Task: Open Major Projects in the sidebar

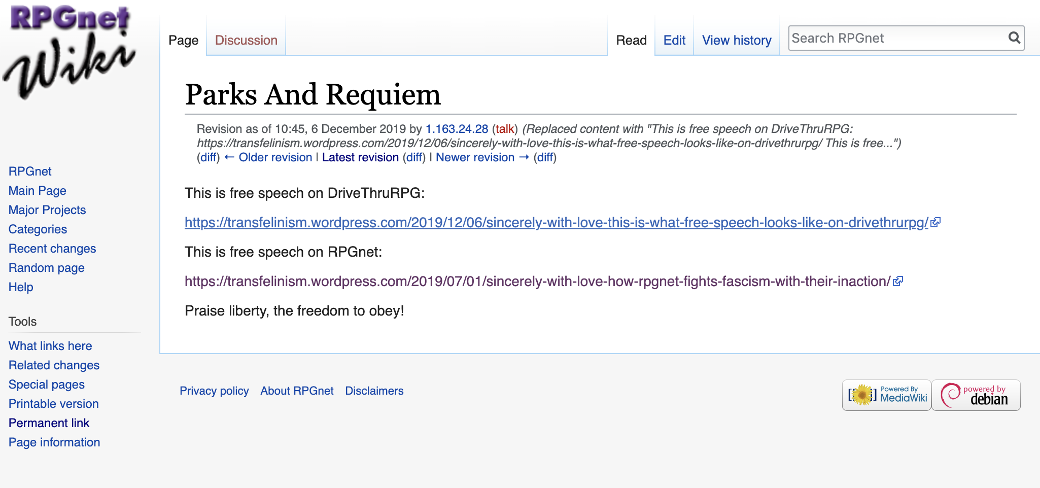Action: pyautogui.click(x=47, y=210)
